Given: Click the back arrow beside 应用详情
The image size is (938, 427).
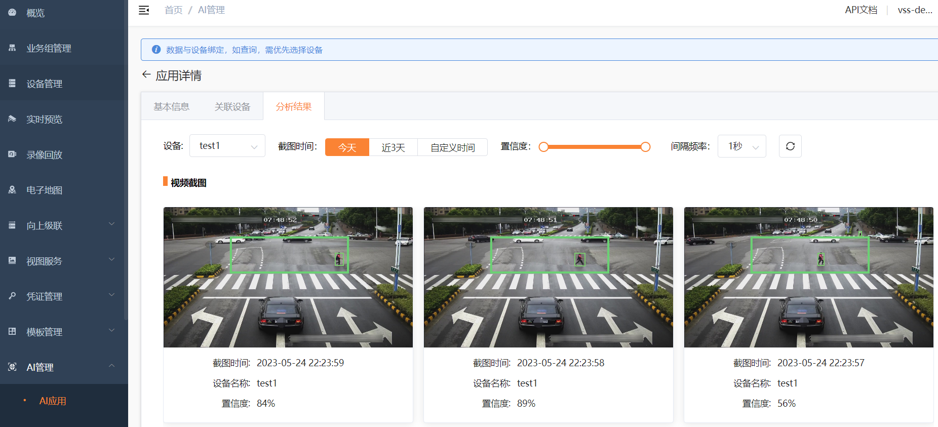Looking at the screenshot, I should tap(146, 74).
